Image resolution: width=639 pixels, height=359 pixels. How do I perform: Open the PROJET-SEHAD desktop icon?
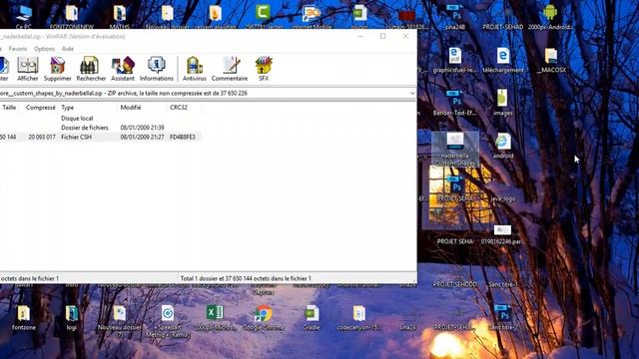coord(503,27)
